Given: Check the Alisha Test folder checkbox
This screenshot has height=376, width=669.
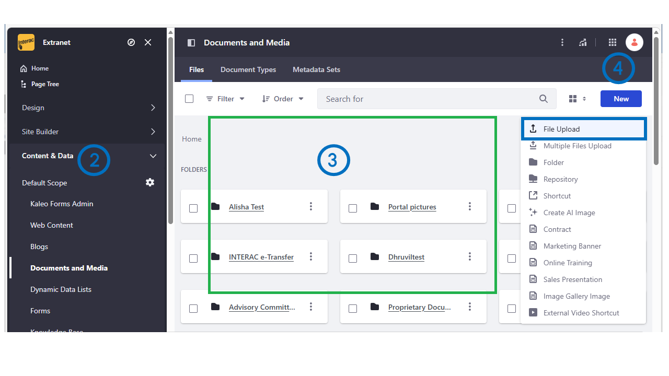Looking at the screenshot, I should 193,208.
